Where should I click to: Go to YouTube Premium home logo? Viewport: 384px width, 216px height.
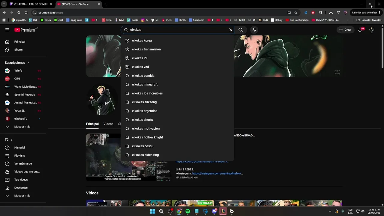point(25,30)
